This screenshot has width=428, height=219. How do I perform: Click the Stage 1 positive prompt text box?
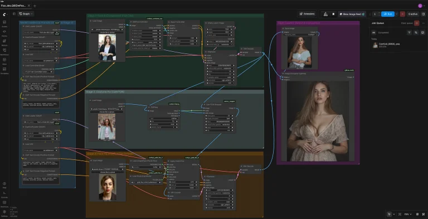(40, 87)
